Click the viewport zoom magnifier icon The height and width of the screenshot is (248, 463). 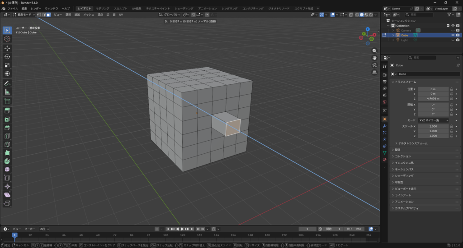374,51
